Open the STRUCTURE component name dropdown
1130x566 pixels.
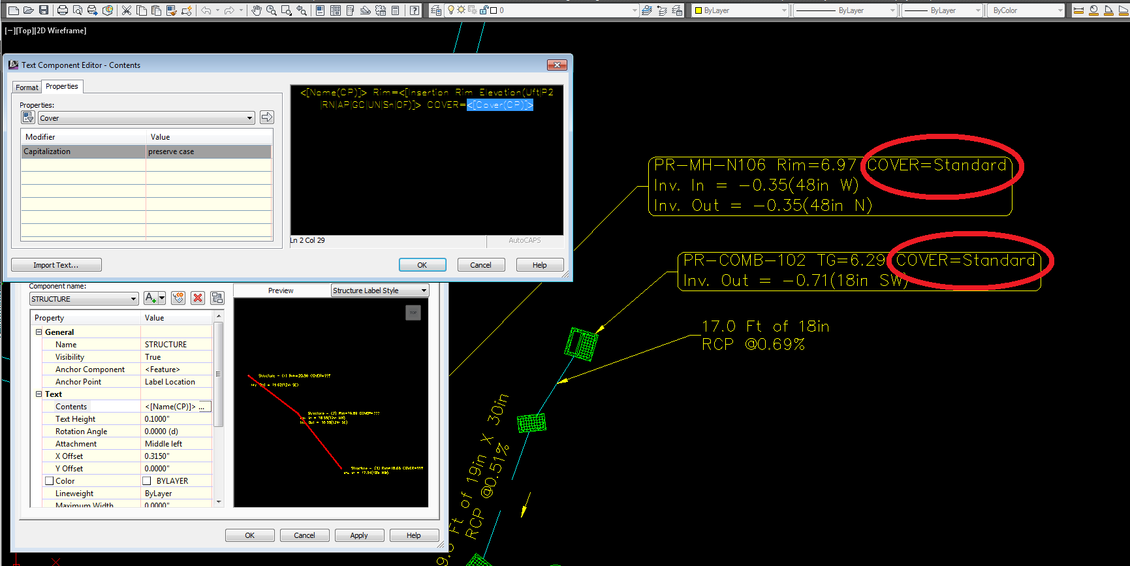(133, 299)
